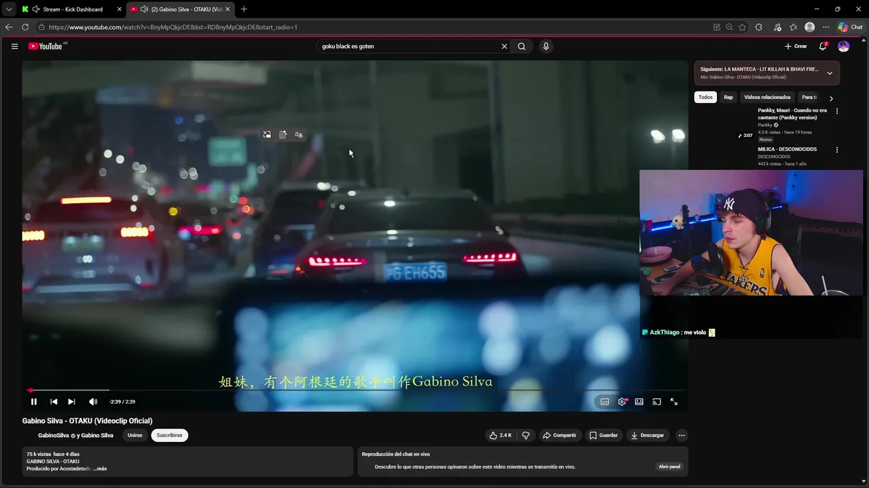The height and width of the screenshot is (488, 869).
Task: Open a new browser tab
Action: pos(244,9)
